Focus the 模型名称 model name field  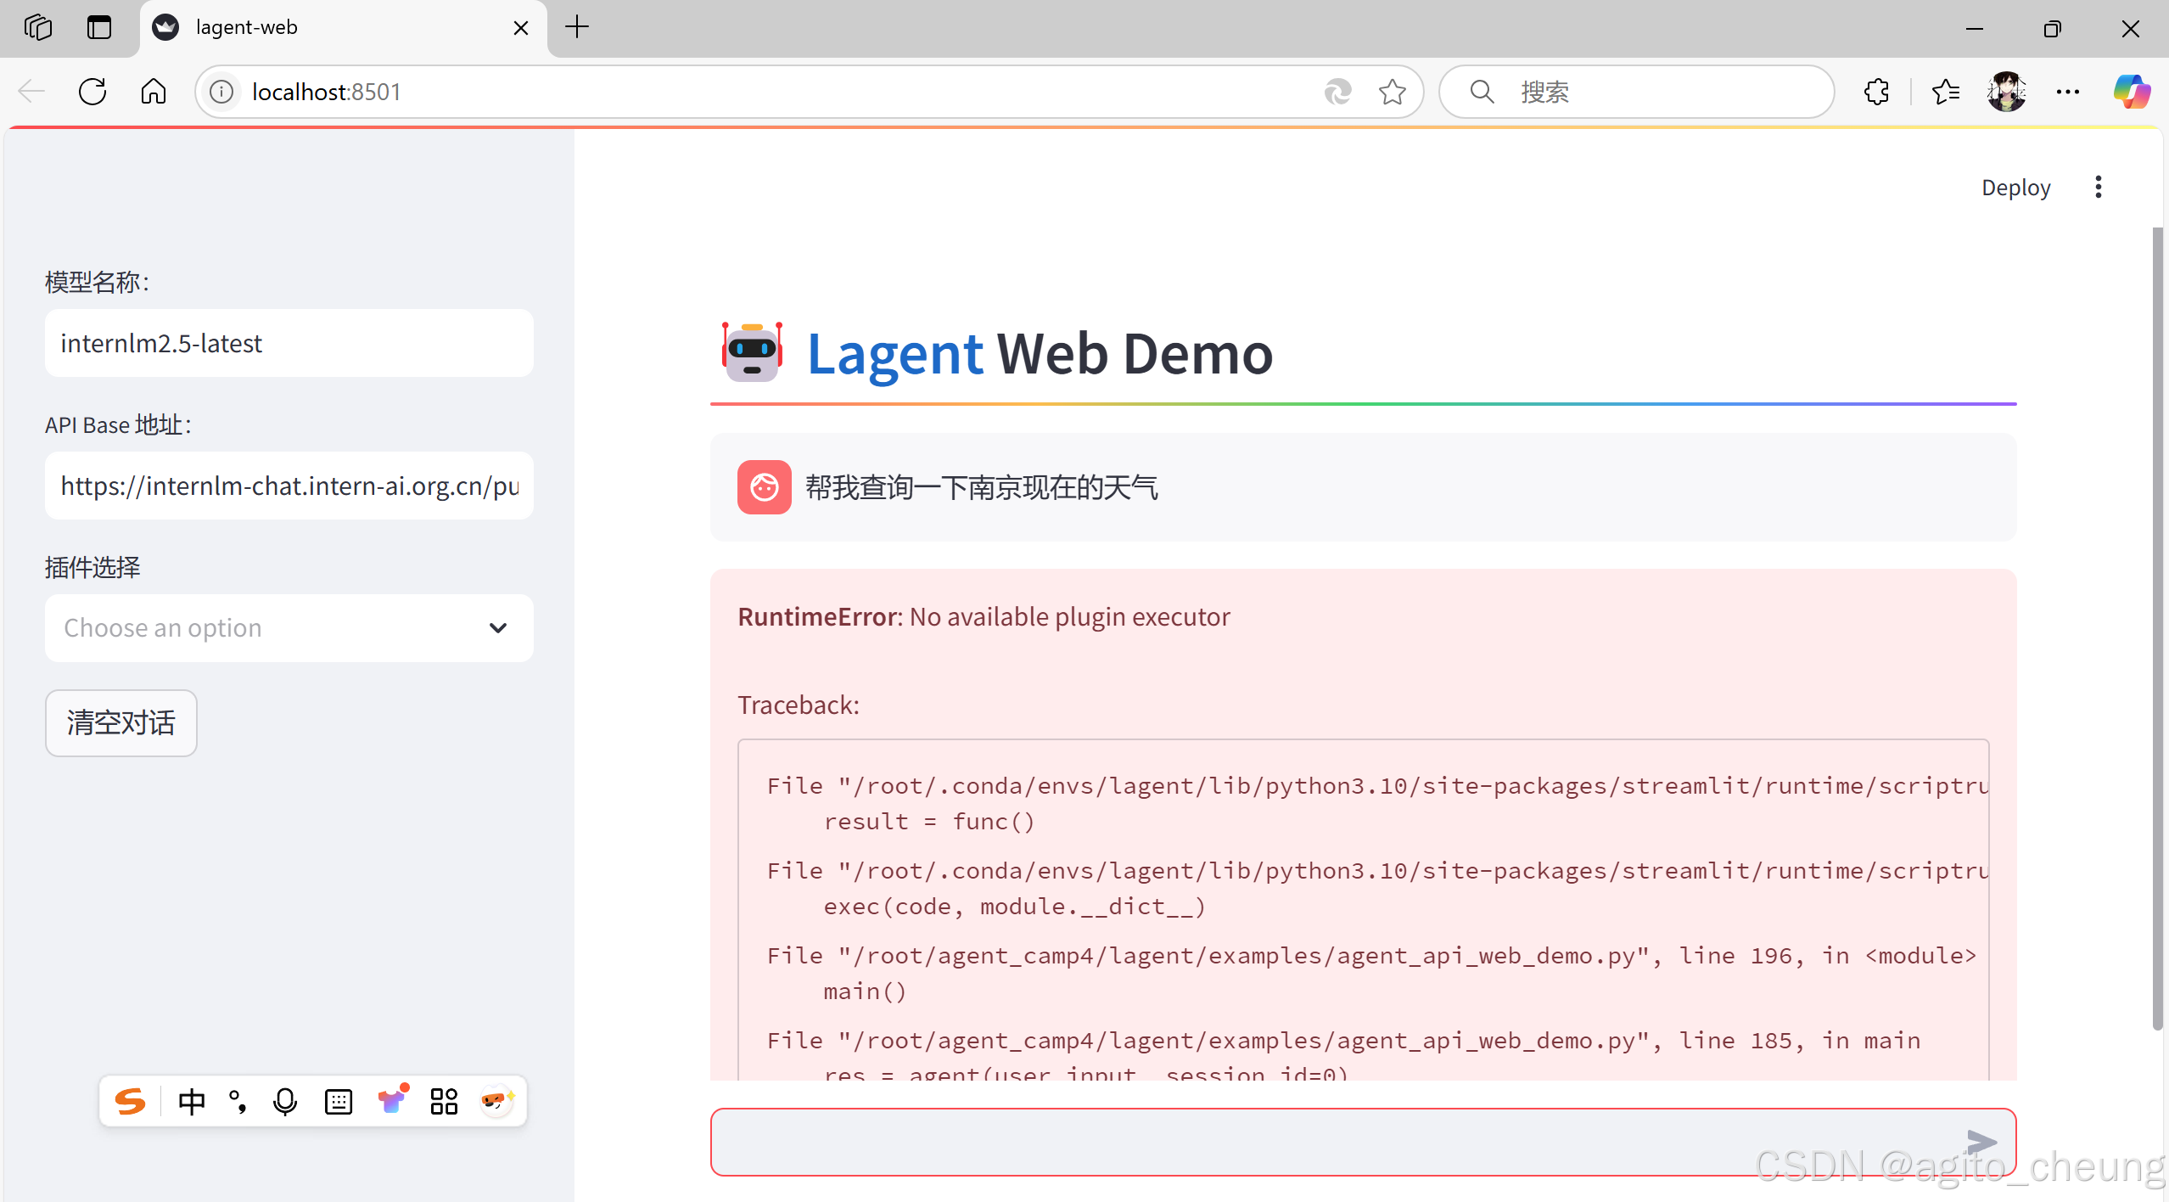point(289,343)
